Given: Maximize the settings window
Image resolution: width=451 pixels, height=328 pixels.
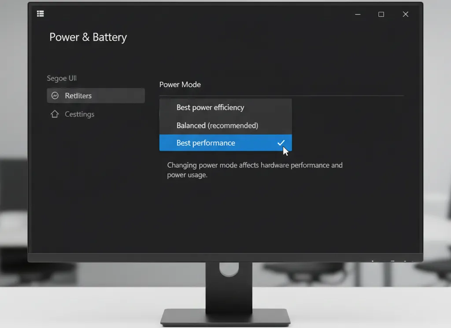Looking at the screenshot, I should 381,15.
